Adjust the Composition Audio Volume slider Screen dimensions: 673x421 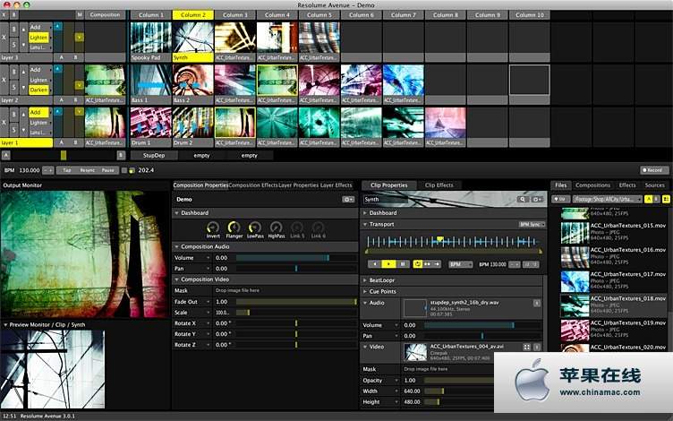296,258
